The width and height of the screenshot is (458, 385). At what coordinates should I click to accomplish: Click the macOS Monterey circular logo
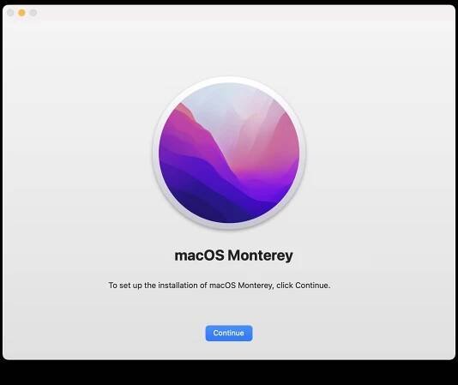229,153
